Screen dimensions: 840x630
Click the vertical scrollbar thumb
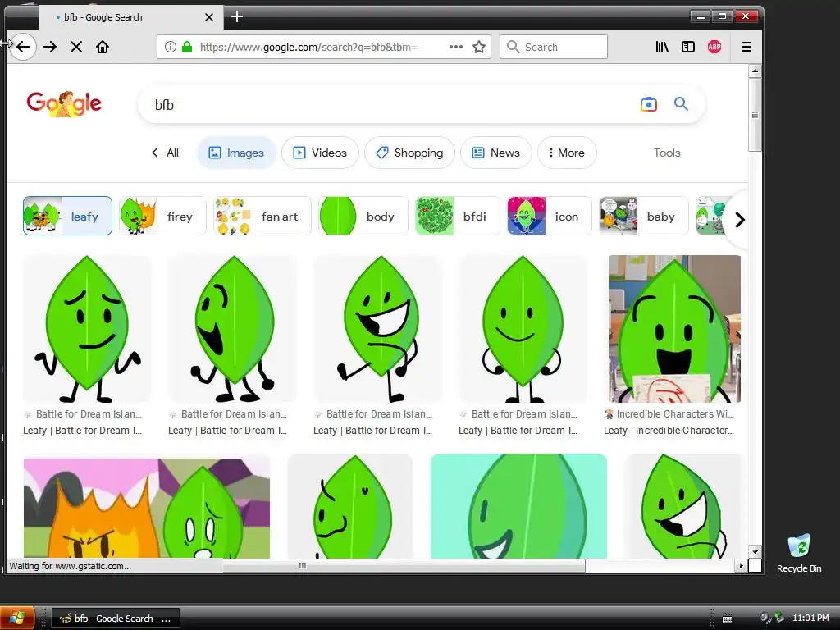click(x=755, y=115)
